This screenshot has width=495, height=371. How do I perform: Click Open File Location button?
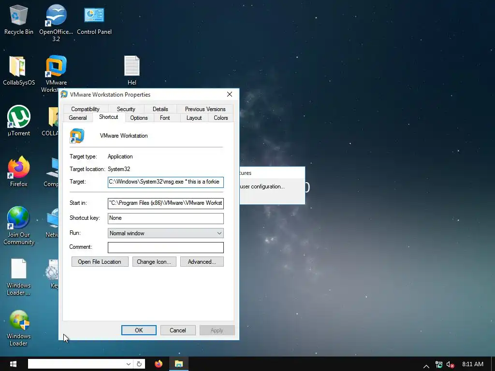coord(100,261)
